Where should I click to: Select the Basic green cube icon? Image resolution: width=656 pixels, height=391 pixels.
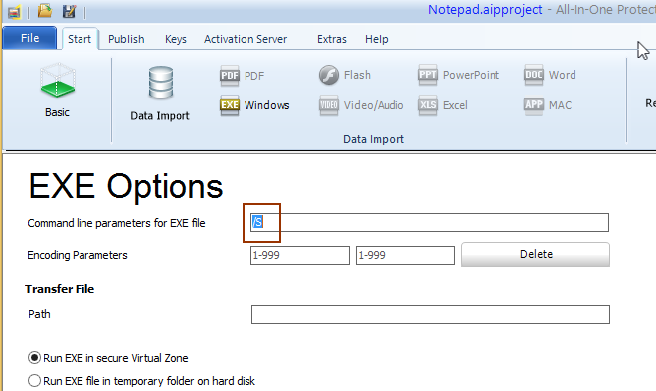click(x=58, y=81)
